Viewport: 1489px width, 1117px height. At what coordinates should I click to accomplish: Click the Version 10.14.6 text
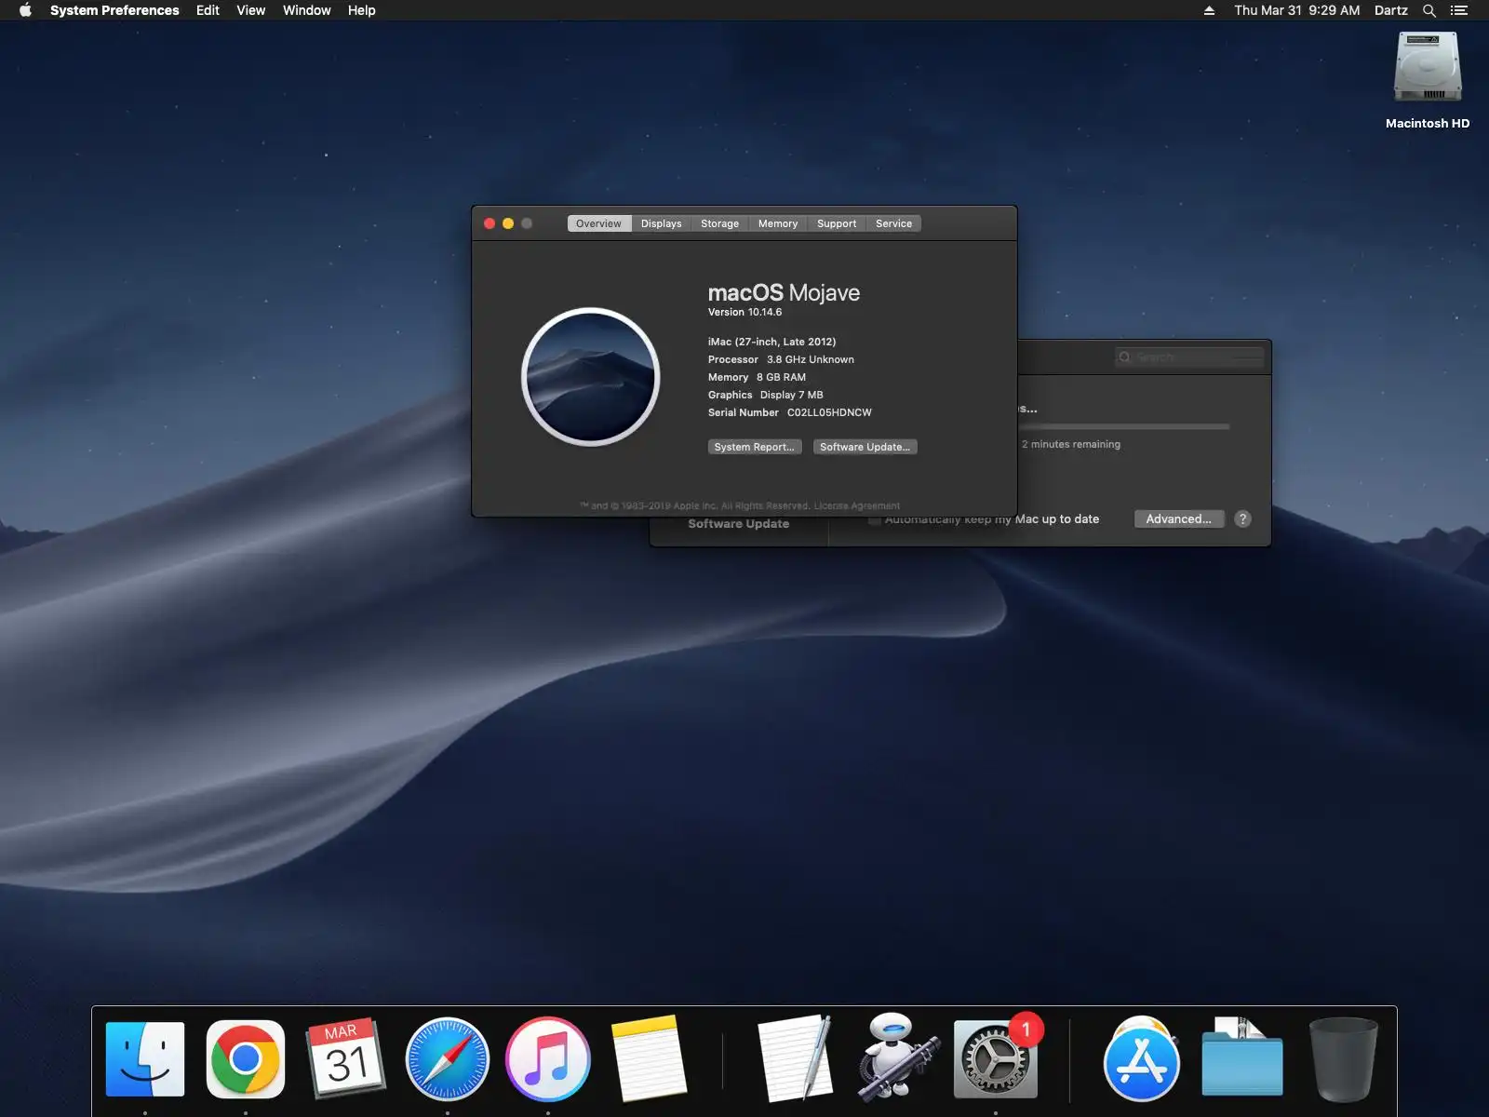[745, 313]
